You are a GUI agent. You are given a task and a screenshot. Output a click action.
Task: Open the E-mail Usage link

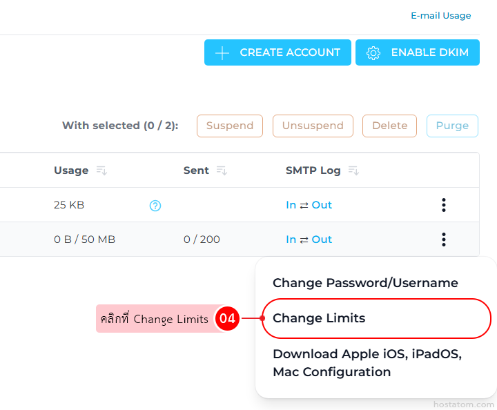[x=440, y=15]
